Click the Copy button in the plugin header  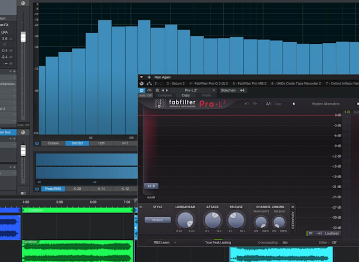pyautogui.click(x=186, y=95)
